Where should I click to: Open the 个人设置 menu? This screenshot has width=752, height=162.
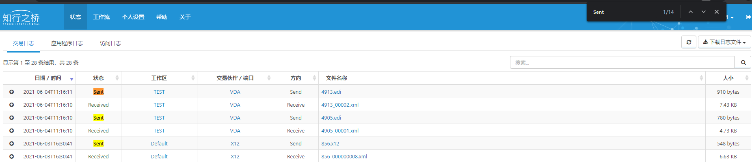pos(133,17)
